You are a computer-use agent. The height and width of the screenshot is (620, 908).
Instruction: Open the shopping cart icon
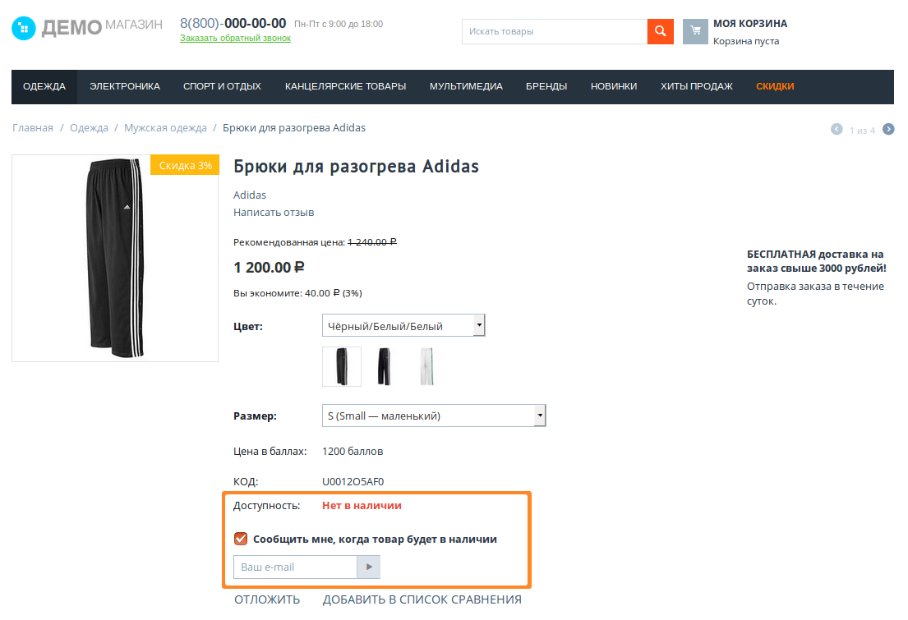(695, 31)
